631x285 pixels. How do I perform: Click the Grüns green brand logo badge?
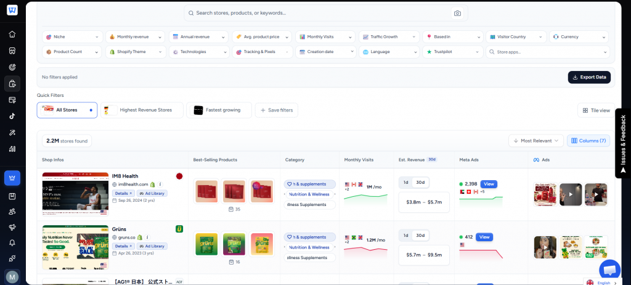click(x=179, y=229)
